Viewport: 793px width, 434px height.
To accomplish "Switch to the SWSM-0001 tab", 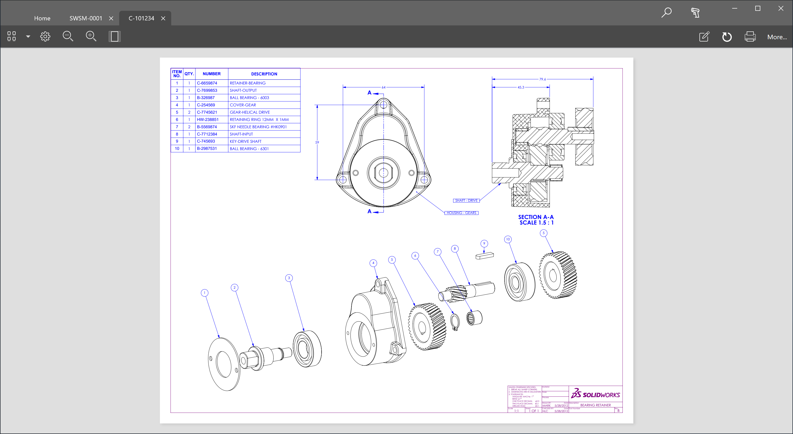I will pyautogui.click(x=85, y=18).
